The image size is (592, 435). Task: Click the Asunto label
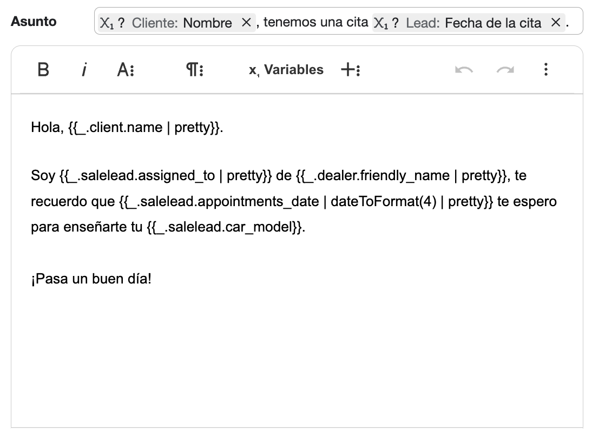[34, 22]
